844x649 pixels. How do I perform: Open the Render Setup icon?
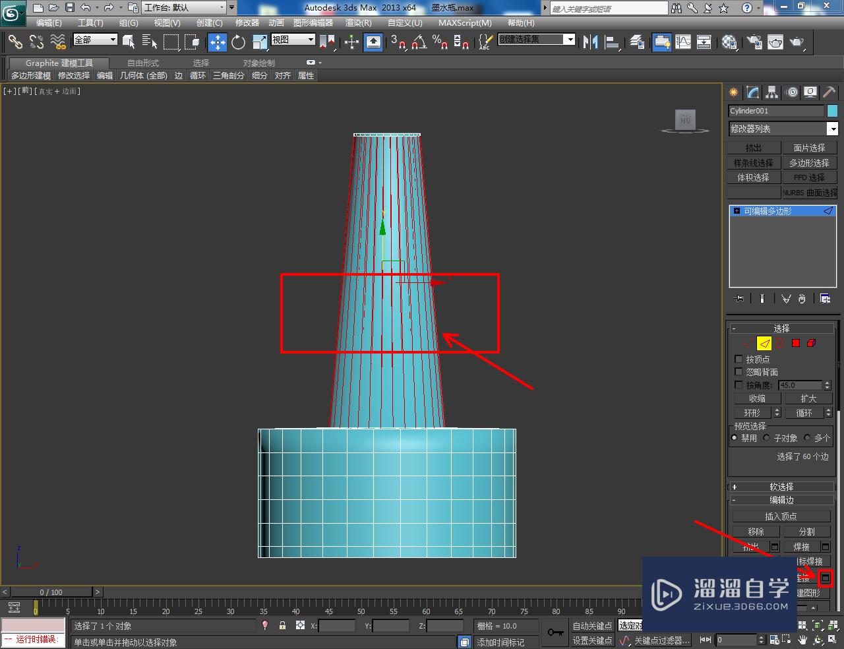click(x=755, y=42)
